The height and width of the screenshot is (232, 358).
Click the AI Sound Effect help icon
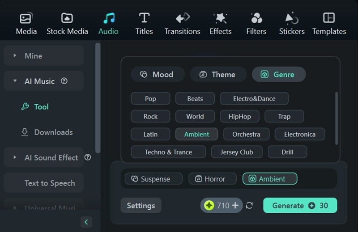88,157
